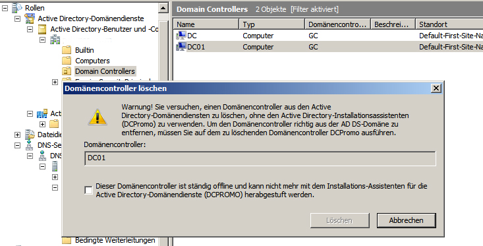483x246 pixels.
Task: Click the Dateidienste role icon
Action: tap(30, 135)
